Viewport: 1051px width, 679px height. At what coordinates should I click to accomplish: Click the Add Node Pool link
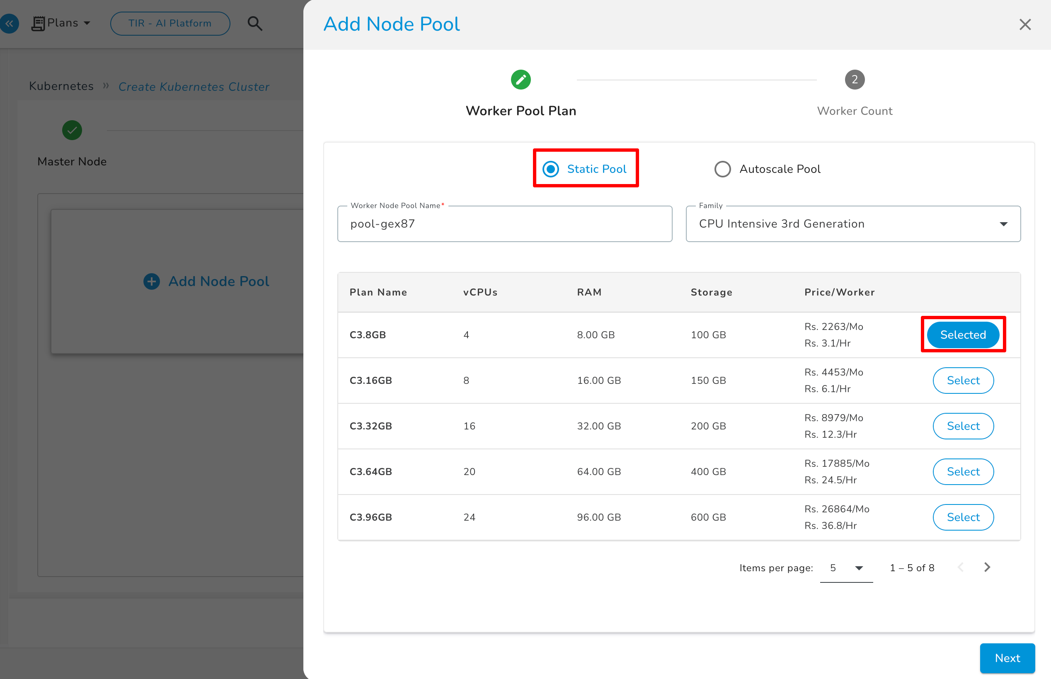(x=218, y=281)
